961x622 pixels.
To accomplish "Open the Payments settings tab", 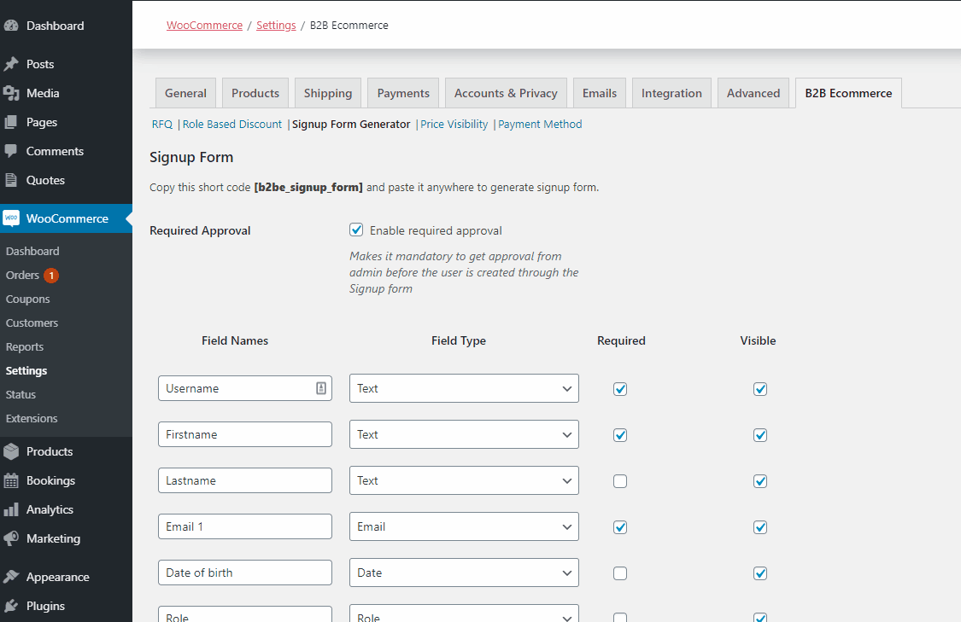I will pyautogui.click(x=403, y=93).
